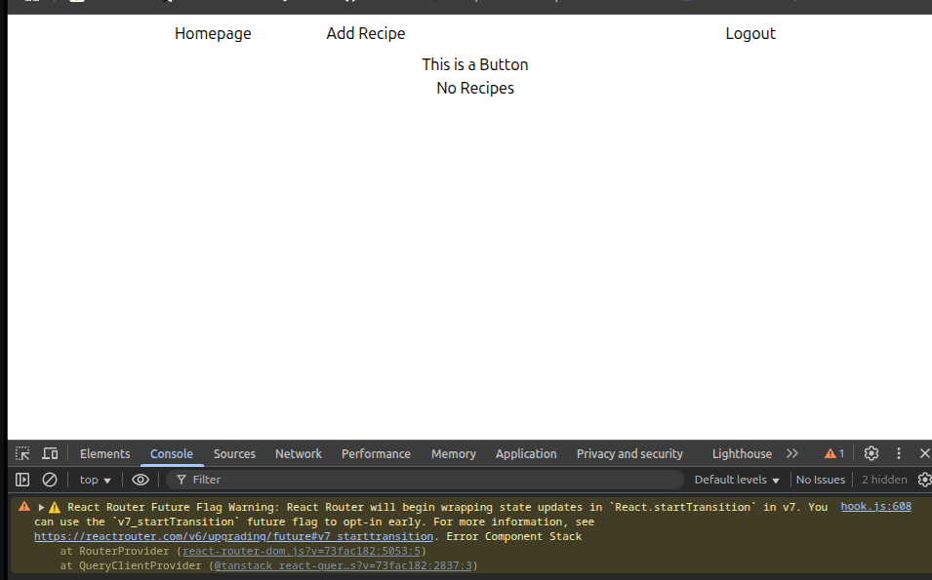Focus the console Filter input field
The image size is (932, 580).
point(425,480)
